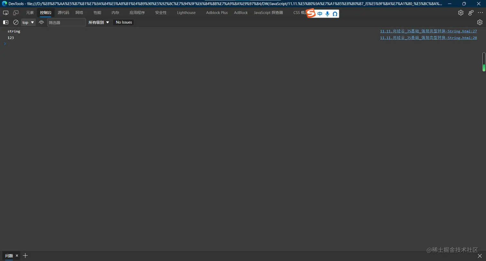Switch to the 应用程序 tab
The height and width of the screenshot is (261, 486).
(137, 13)
